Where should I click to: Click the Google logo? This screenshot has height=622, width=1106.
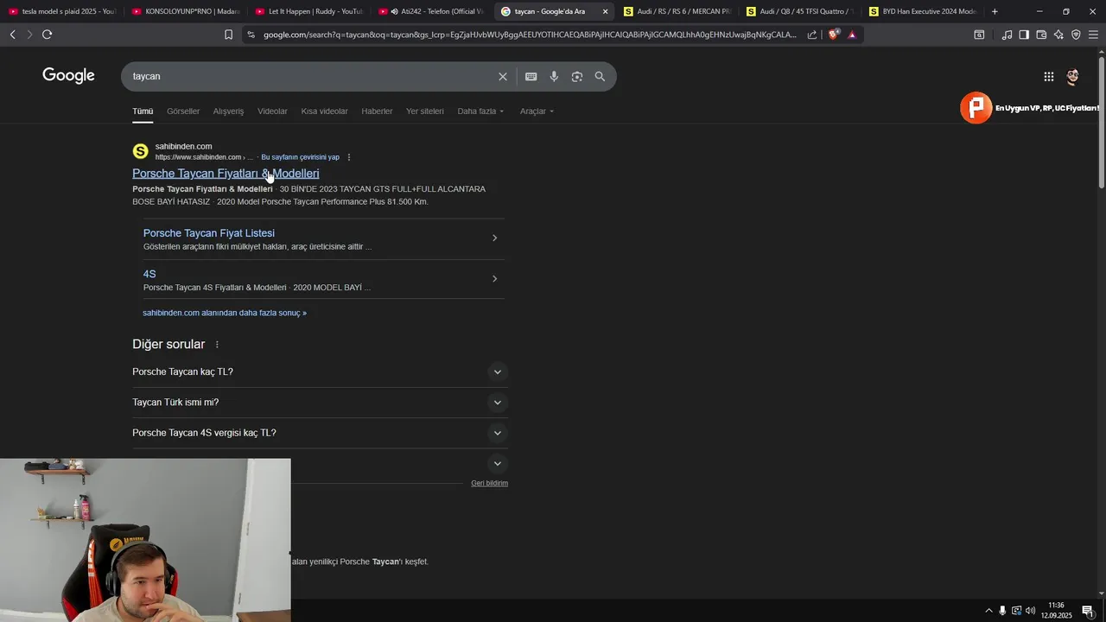click(x=68, y=75)
